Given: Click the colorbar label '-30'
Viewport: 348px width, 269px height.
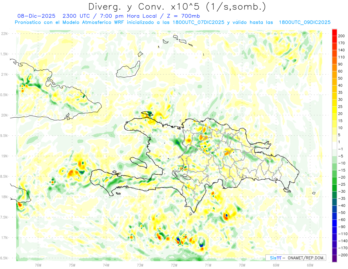Looking at the screenshot, I should click(342, 191).
